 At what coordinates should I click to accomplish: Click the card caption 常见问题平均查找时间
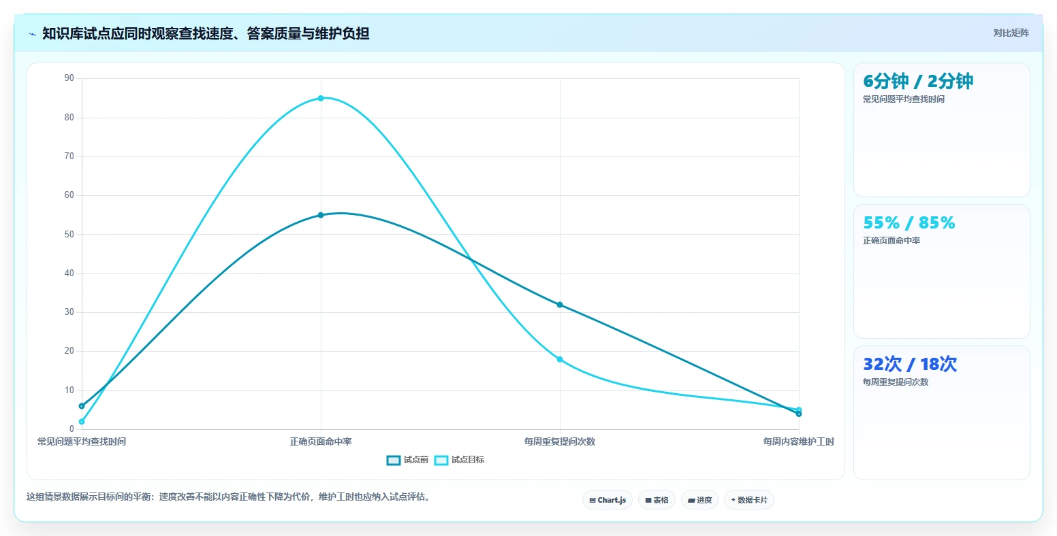pyautogui.click(x=904, y=99)
